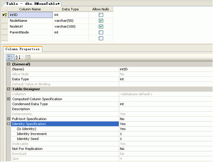Select the Identity Seed property
Viewport: 213px width, 162px height.
click(65, 138)
